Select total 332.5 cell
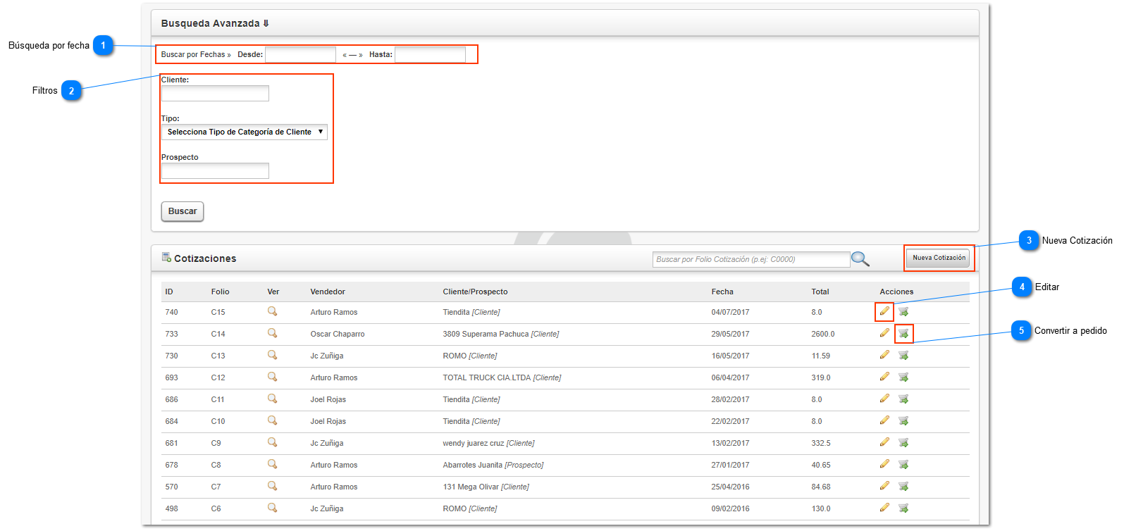This screenshot has width=1124, height=531. (821, 443)
